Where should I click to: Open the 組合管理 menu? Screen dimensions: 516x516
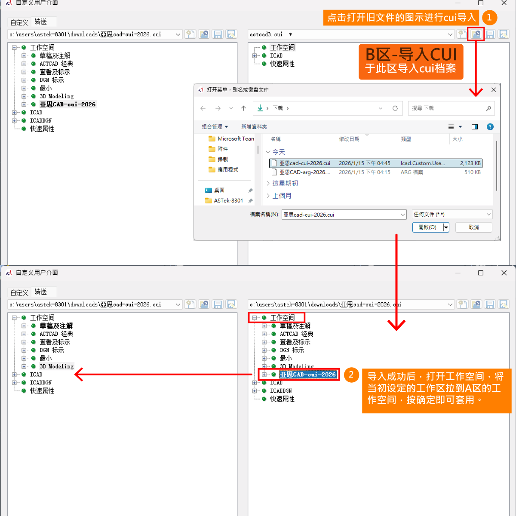(215, 127)
